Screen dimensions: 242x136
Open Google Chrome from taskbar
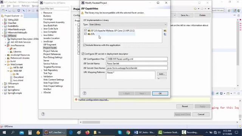(x=128, y=132)
